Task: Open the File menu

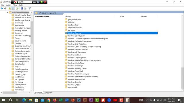Action: coord(3,5)
